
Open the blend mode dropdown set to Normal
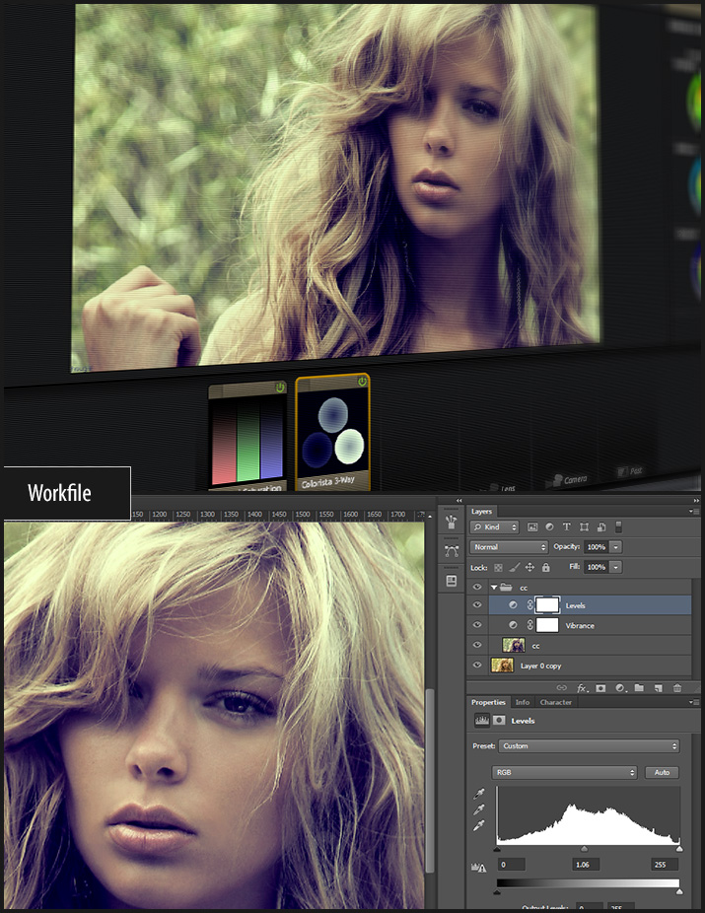point(509,547)
